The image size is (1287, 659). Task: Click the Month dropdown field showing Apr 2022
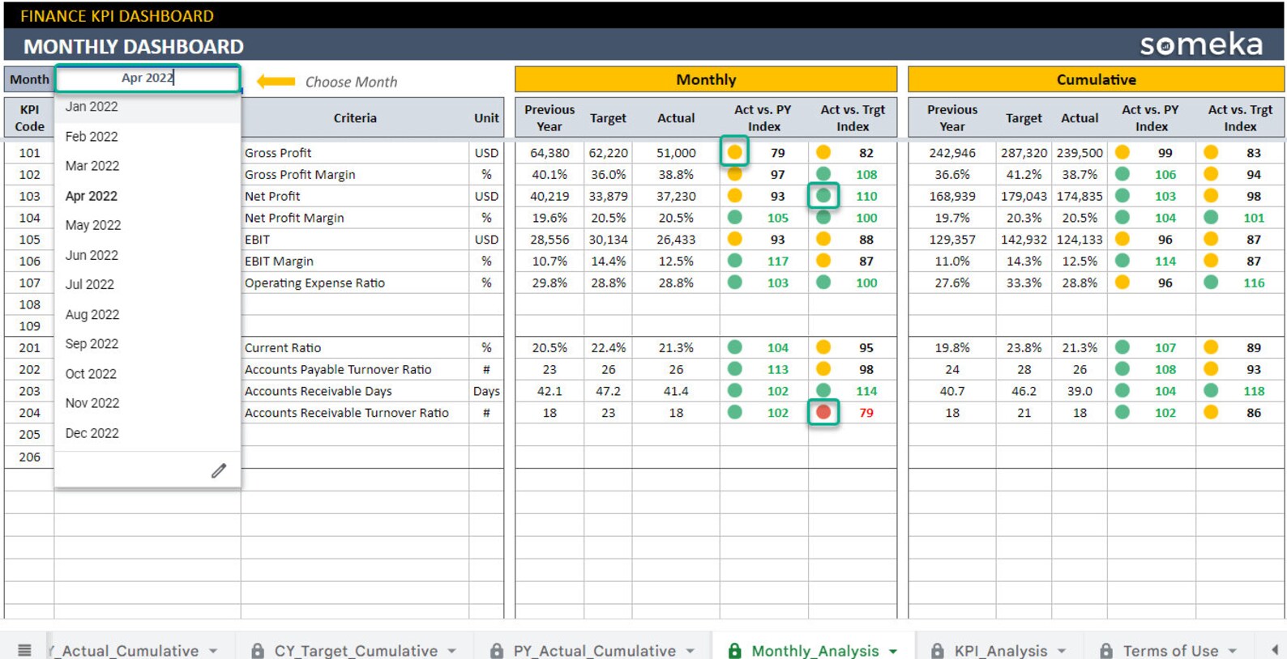(x=148, y=79)
